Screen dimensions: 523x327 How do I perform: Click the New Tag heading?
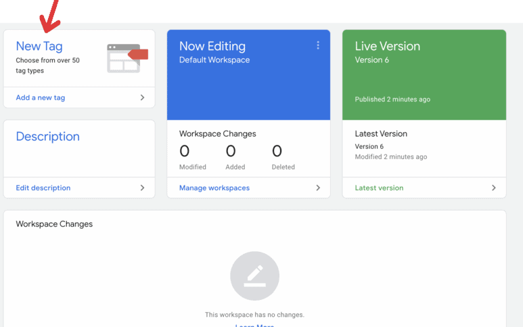[x=39, y=47]
